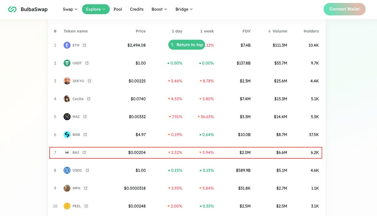Click the Connect Wallet button
The width and height of the screenshot is (377, 216).
[344, 9]
